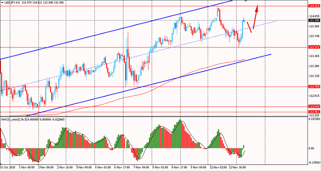The height and width of the screenshot is (171, 321).
Task: Select the 114.212 red price level tag
Action: pyautogui.click(x=314, y=6)
